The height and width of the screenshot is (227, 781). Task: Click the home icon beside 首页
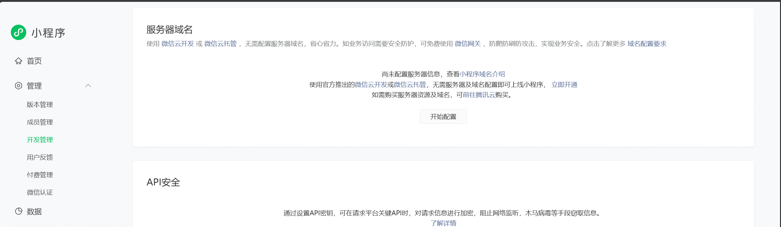[x=19, y=61]
